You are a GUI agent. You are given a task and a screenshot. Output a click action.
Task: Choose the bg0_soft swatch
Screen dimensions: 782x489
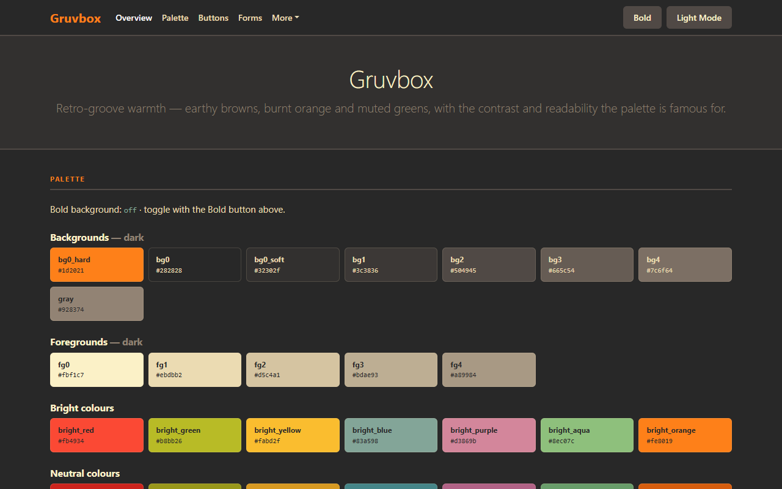pyautogui.click(x=293, y=265)
